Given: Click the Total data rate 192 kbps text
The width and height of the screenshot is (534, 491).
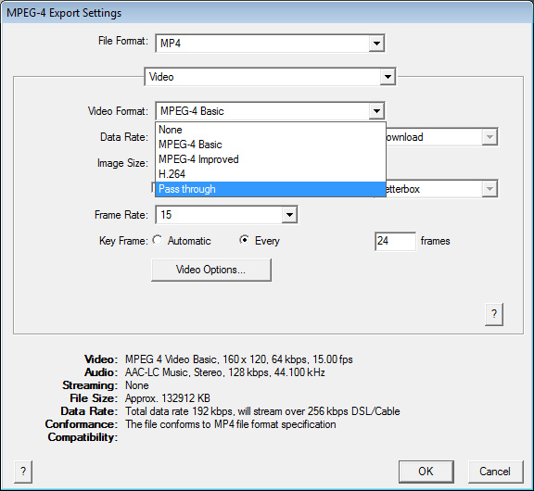Looking at the screenshot, I should [x=262, y=411].
